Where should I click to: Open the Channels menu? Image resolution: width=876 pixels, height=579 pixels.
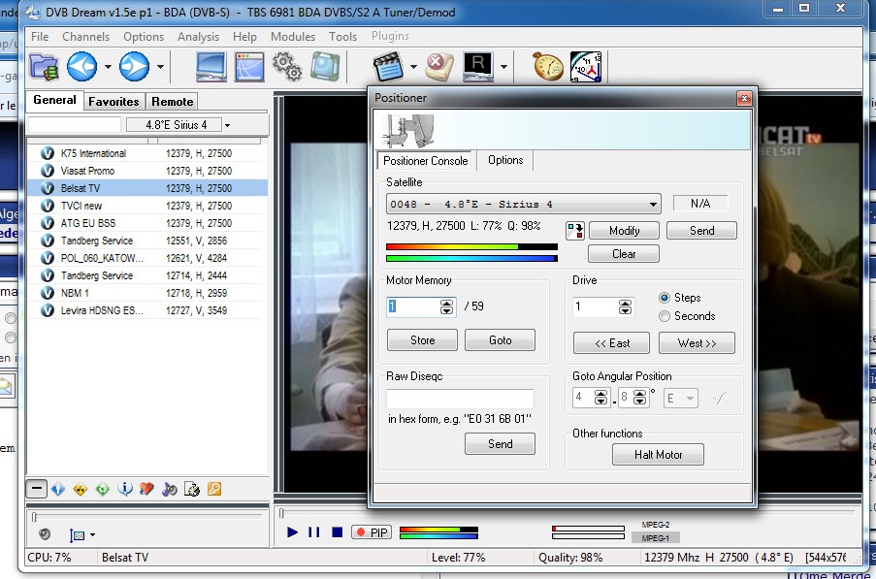[x=86, y=37]
